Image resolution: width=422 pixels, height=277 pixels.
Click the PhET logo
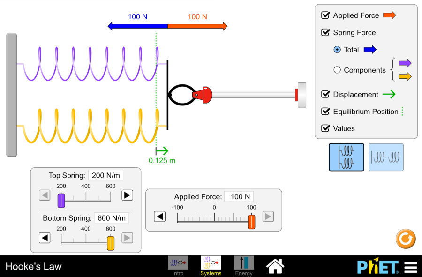(x=378, y=267)
